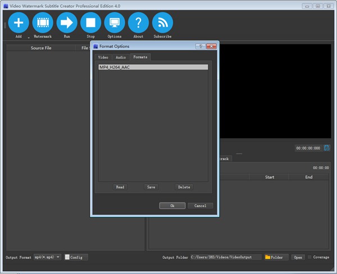Open the Watermark tool

43,23
